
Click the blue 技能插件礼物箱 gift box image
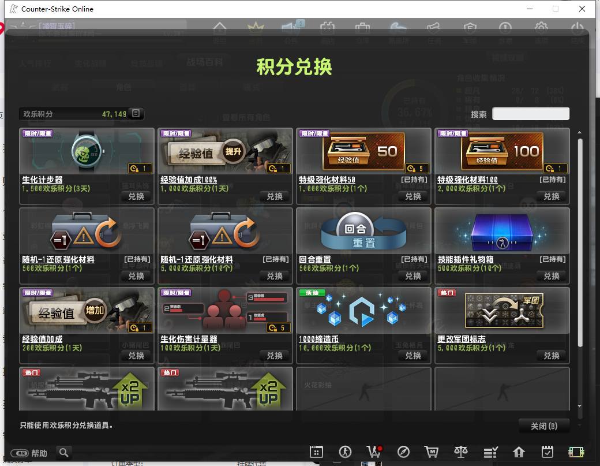[x=502, y=232]
